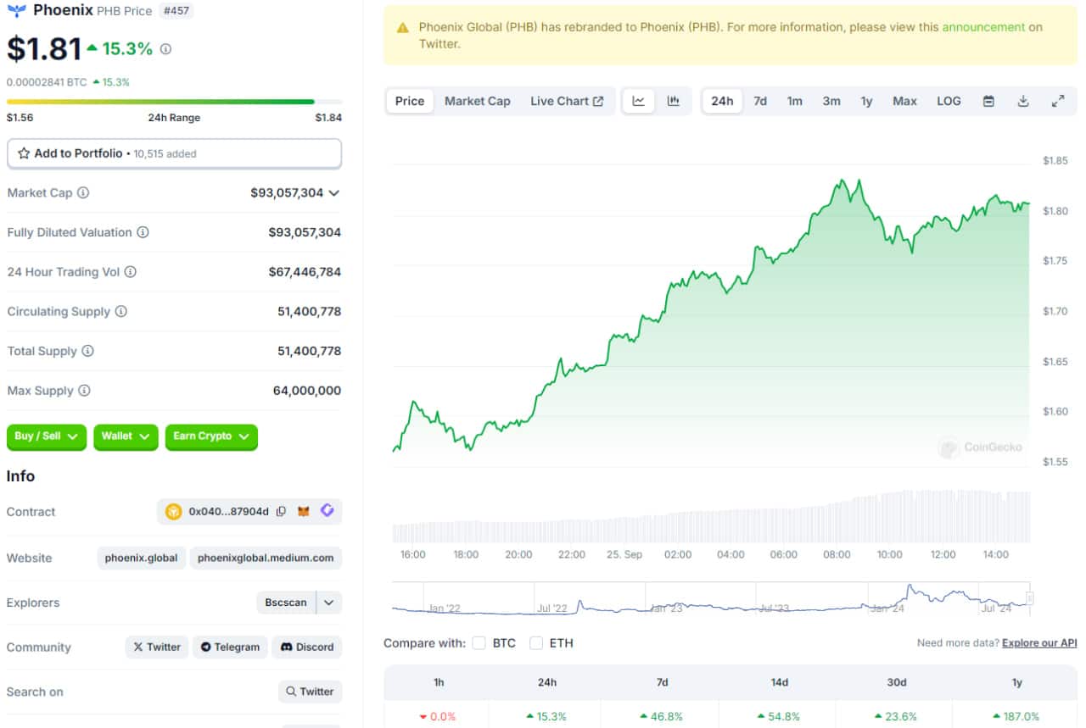This screenshot has width=1086, height=728.
Task: Search on Twitter button
Action: click(x=310, y=692)
